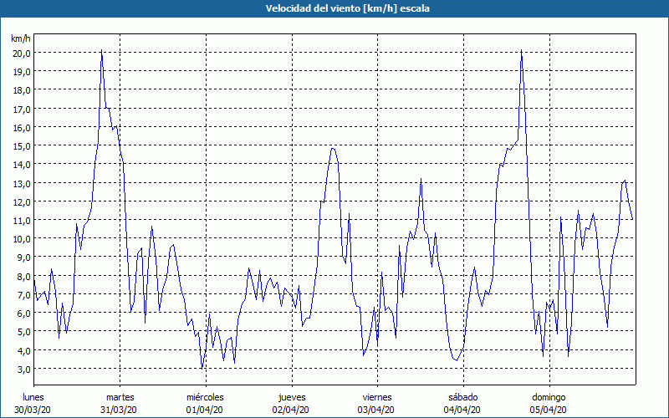Screen dimensions: 669x418
Task: Click the date label 03/04/20
Action: (x=376, y=410)
